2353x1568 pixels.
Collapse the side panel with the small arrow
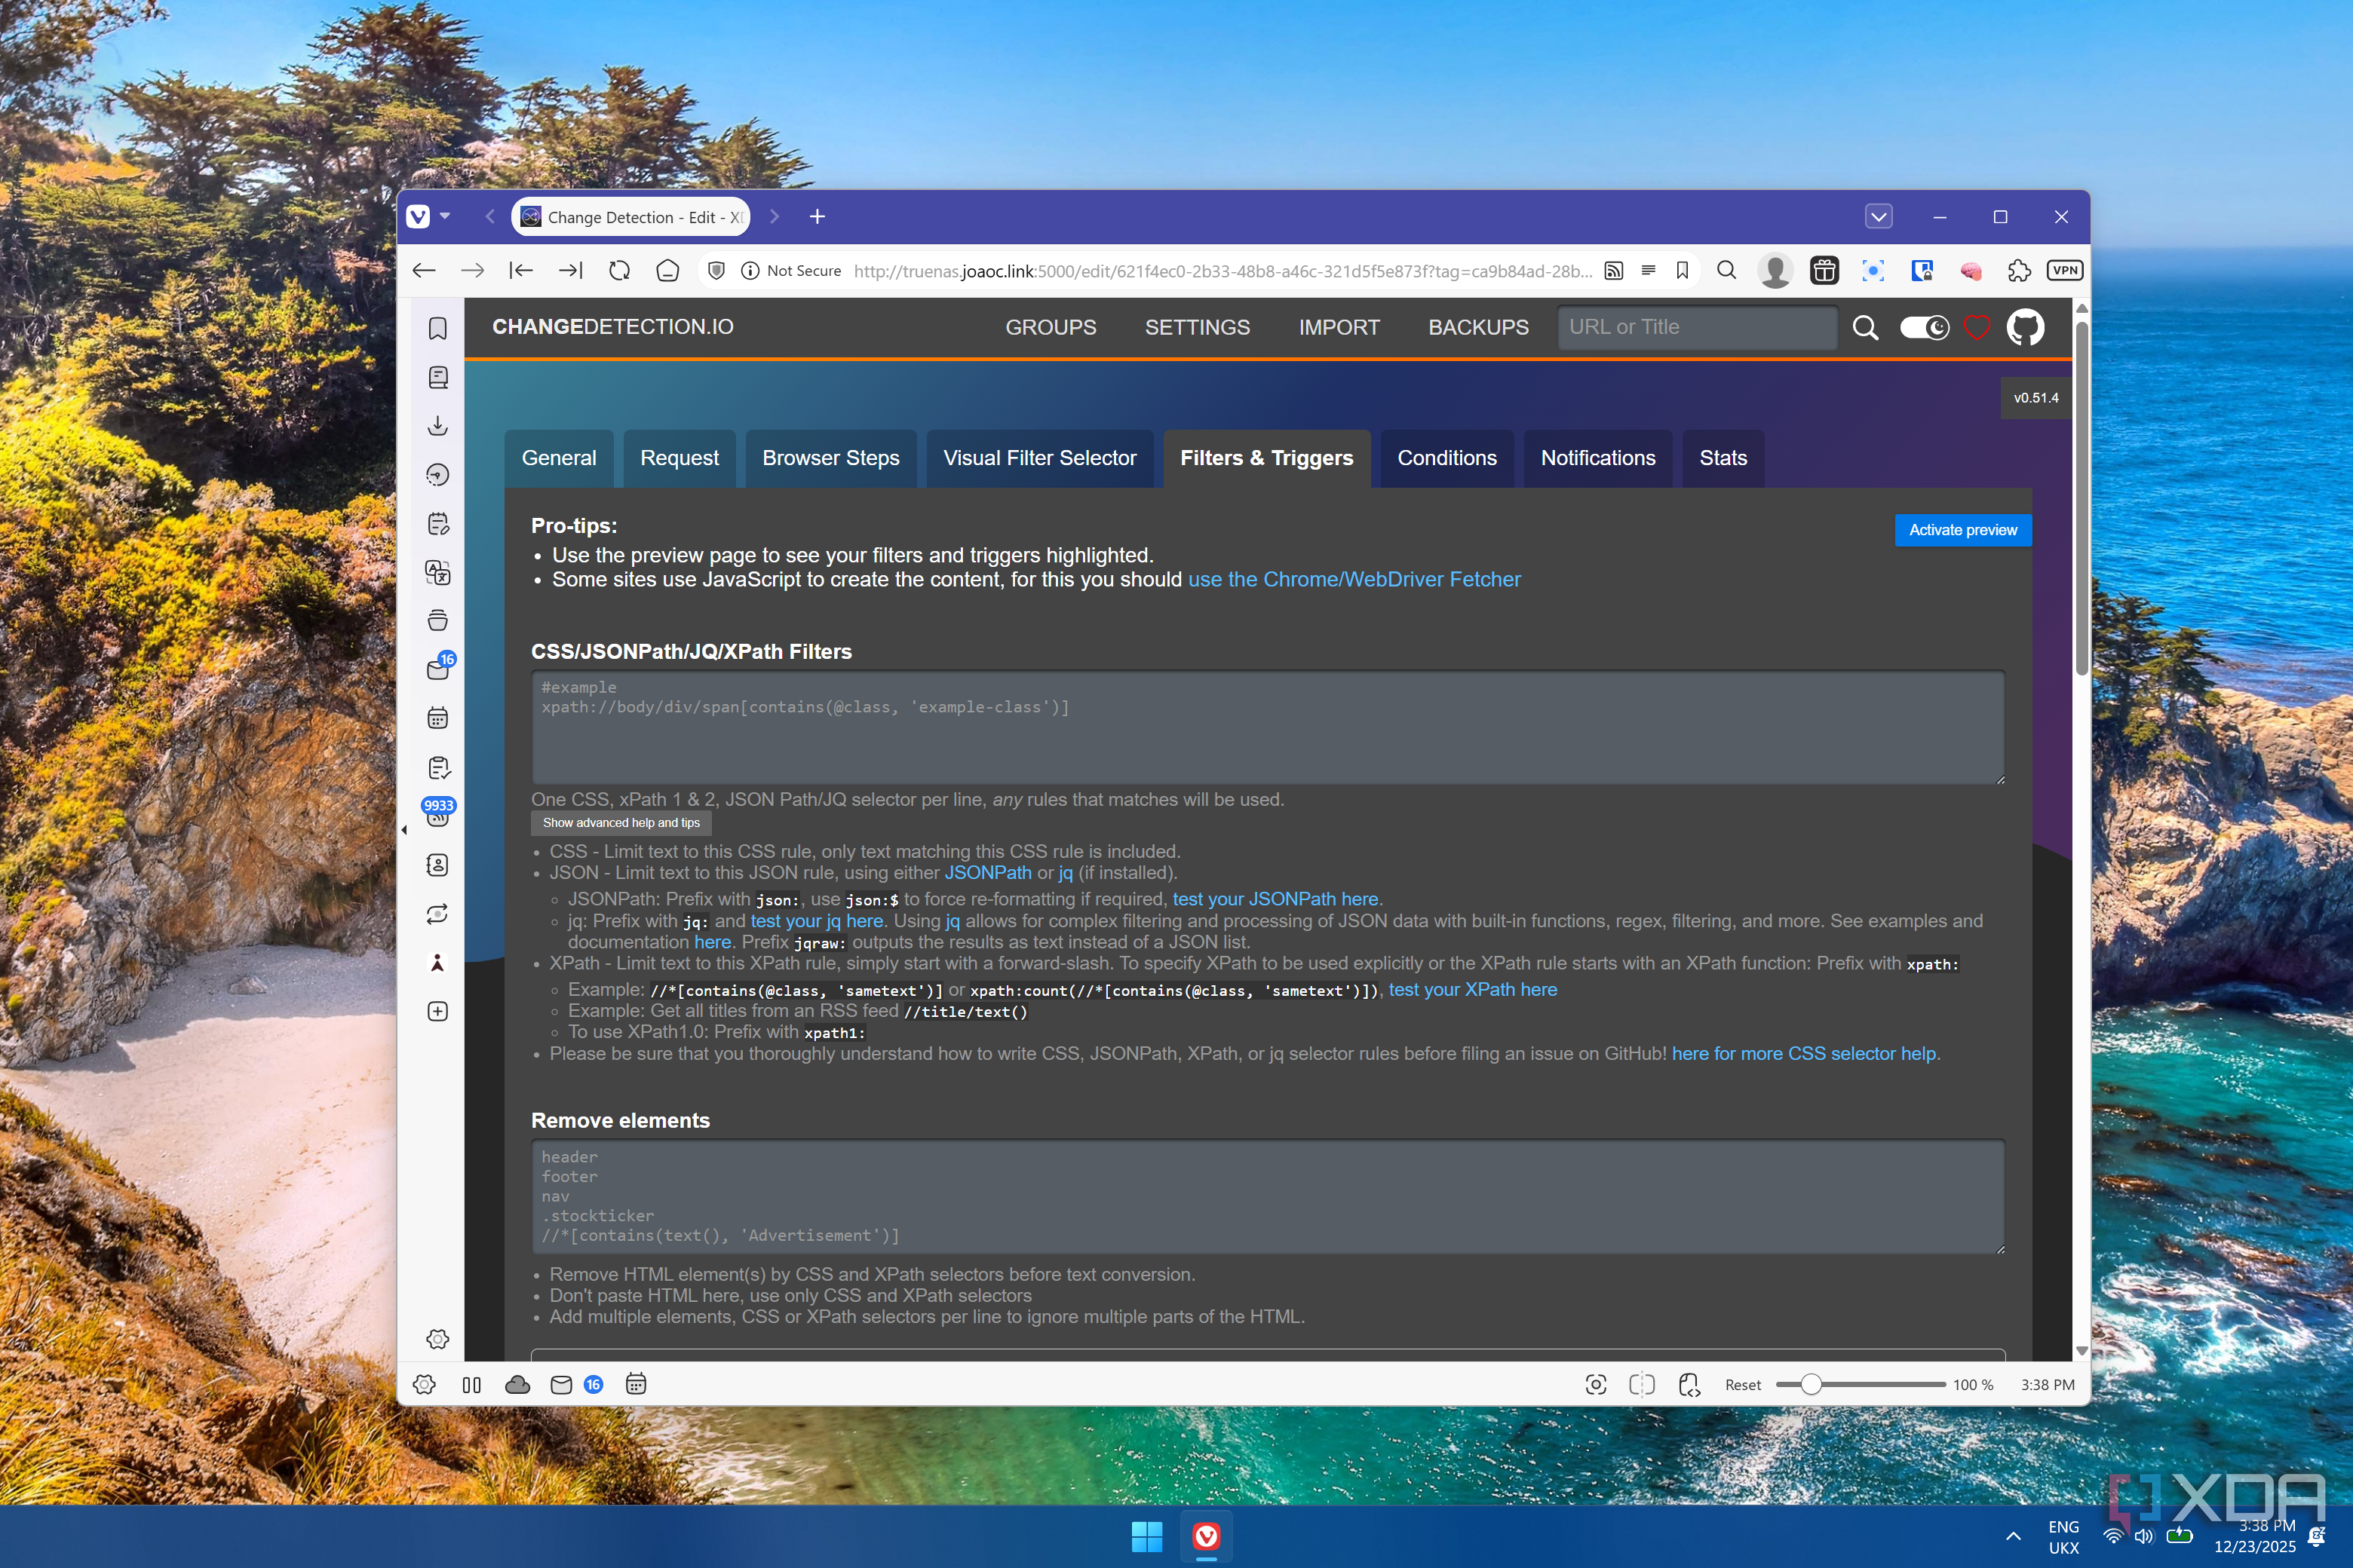coord(404,829)
